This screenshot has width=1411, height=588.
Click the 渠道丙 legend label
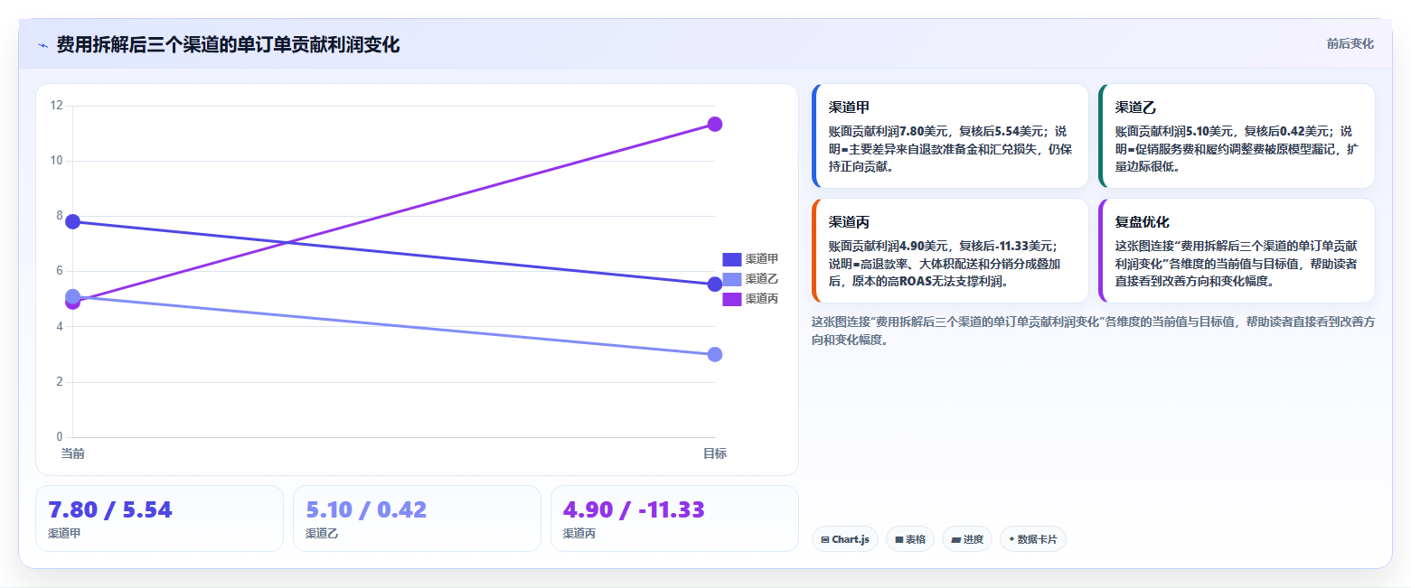[761, 299]
